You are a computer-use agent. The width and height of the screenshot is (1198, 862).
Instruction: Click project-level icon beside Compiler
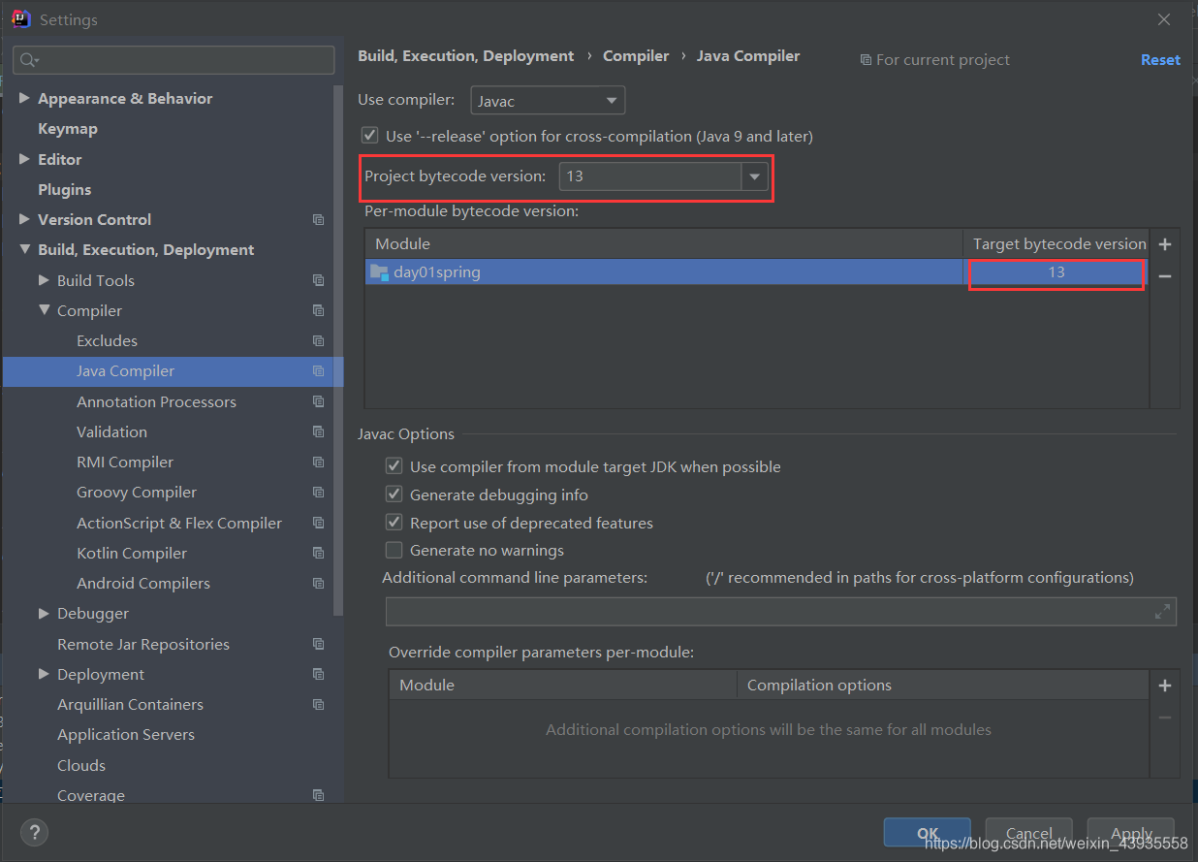318,311
